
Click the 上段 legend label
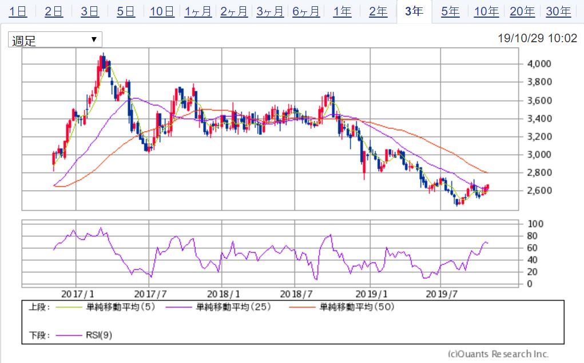(39, 307)
